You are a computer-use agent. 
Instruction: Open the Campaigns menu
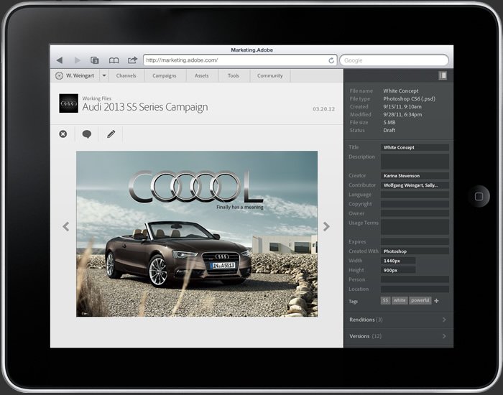[165, 75]
